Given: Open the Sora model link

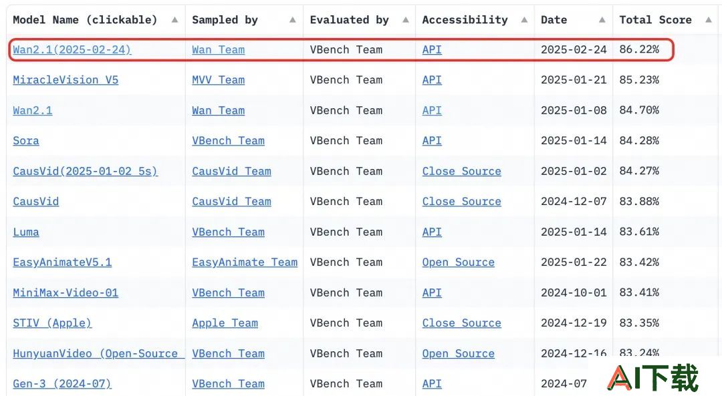Looking at the screenshot, I should (x=26, y=141).
